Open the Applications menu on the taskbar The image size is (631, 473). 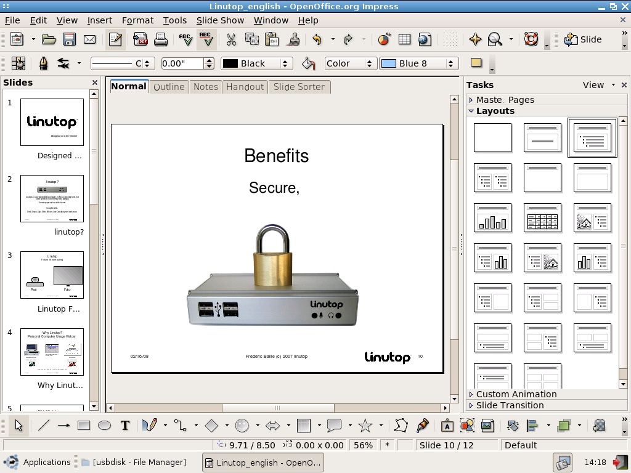click(37, 462)
